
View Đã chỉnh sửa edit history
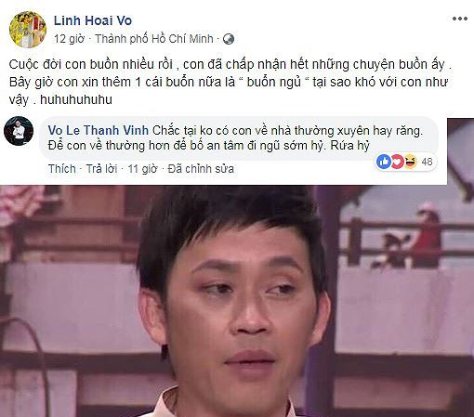point(201,169)
